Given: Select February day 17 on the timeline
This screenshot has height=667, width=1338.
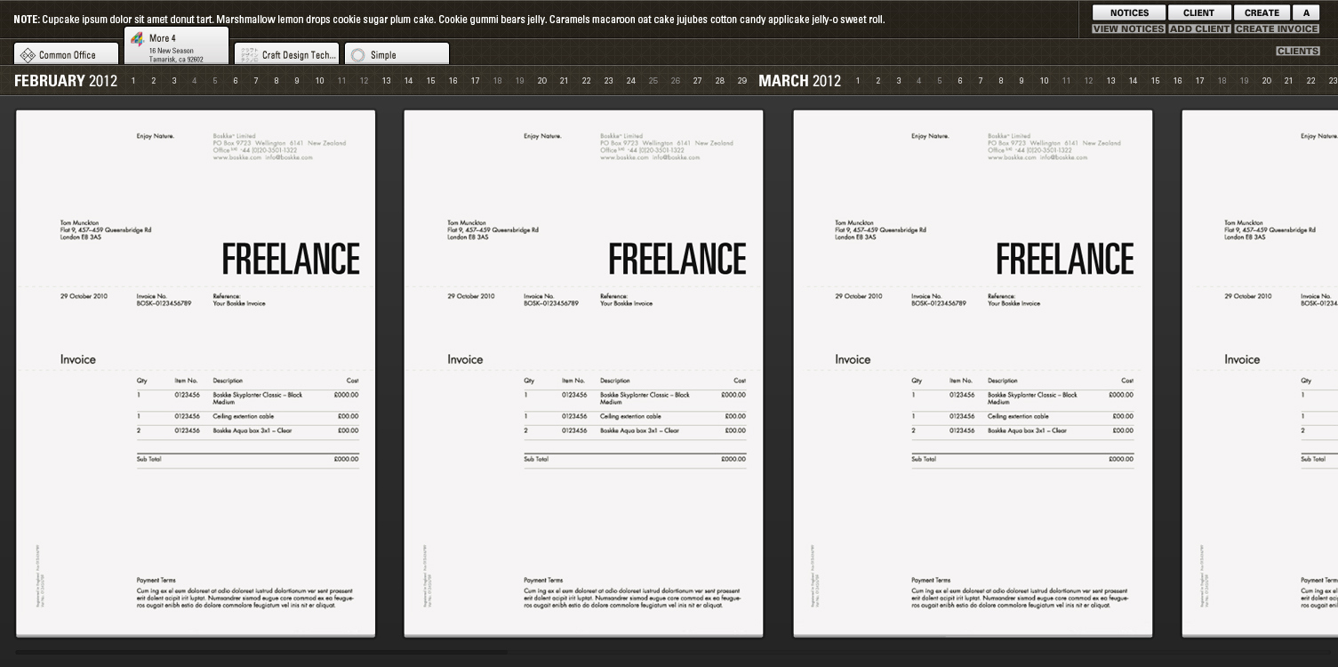Looking at the screenshot, I should (475, 81).
